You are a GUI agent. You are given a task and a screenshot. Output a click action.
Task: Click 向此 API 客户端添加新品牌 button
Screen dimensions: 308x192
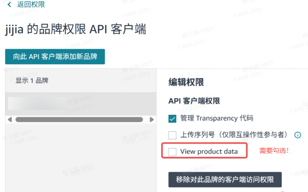pyautogui.click(x=55, y=57)
